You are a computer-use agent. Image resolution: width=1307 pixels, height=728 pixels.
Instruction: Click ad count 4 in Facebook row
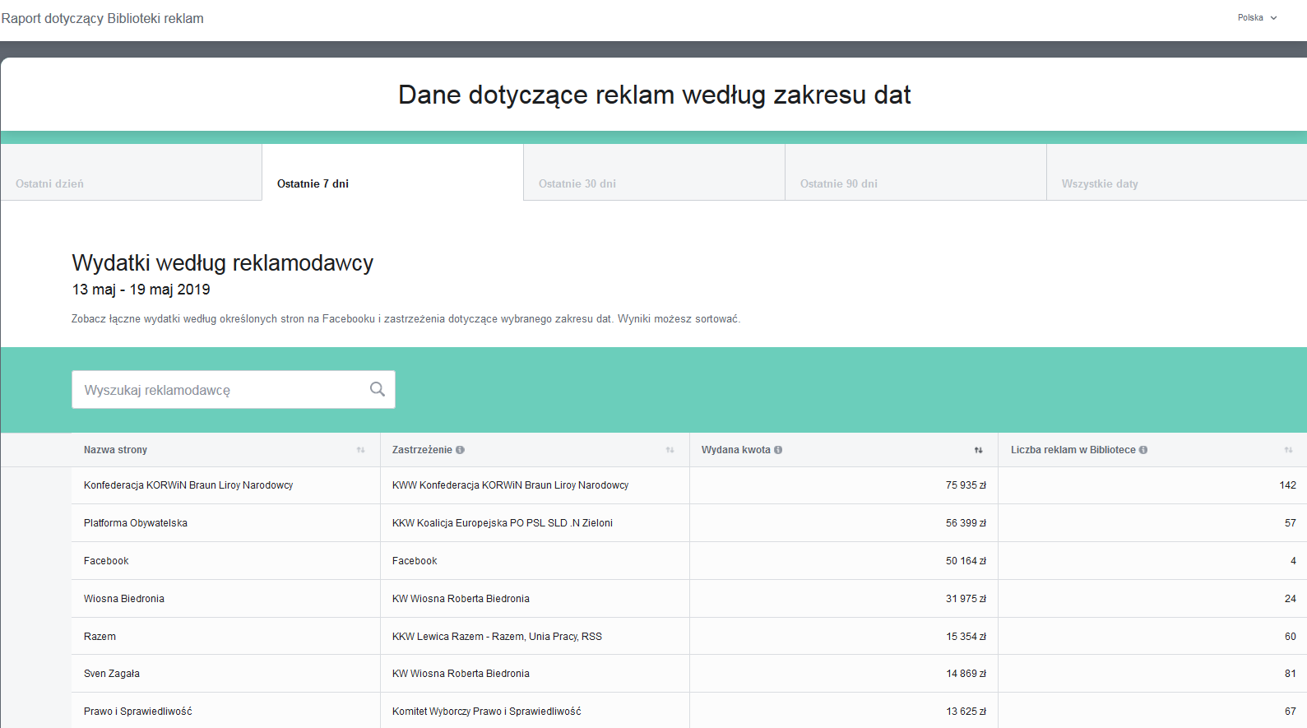coord(1293,561)
